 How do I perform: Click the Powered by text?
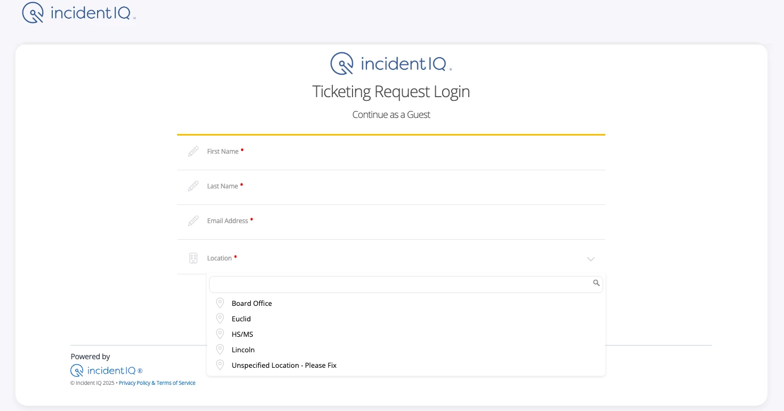tap(90, 357)
